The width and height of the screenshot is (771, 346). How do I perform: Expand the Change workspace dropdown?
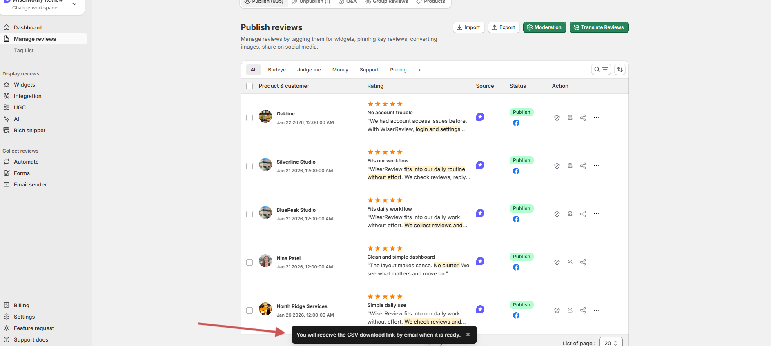(x=74, y=4)
